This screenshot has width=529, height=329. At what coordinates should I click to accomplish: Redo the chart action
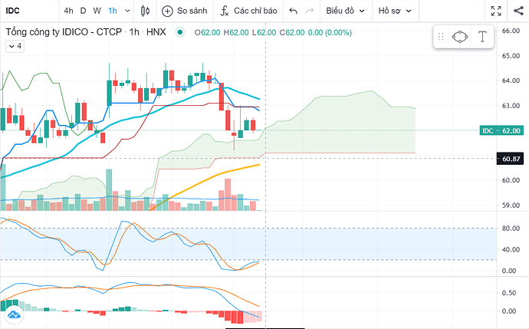pyautogui.click(x=310, y=11)
